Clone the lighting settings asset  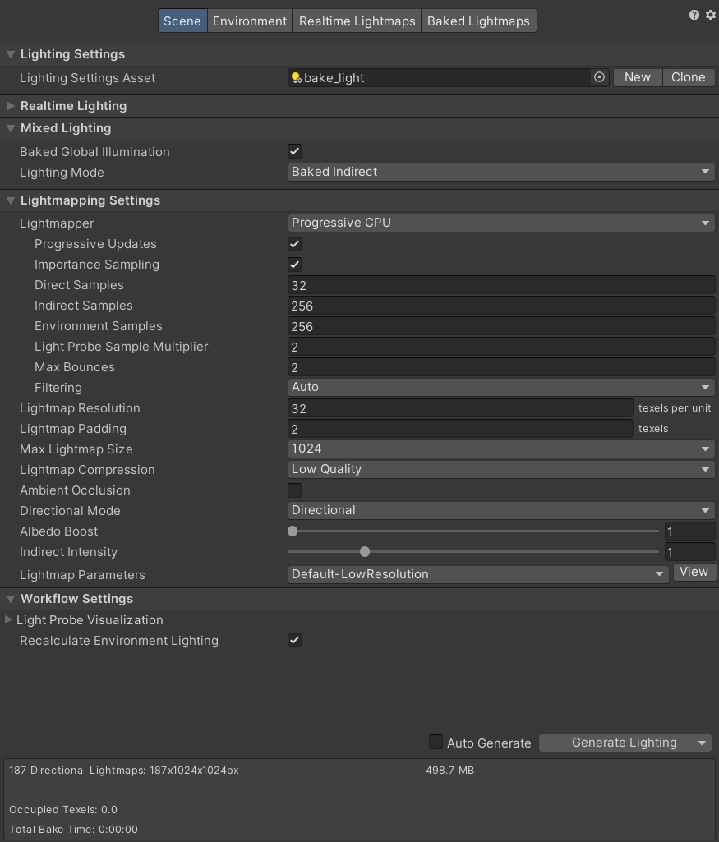coord(689,77)
